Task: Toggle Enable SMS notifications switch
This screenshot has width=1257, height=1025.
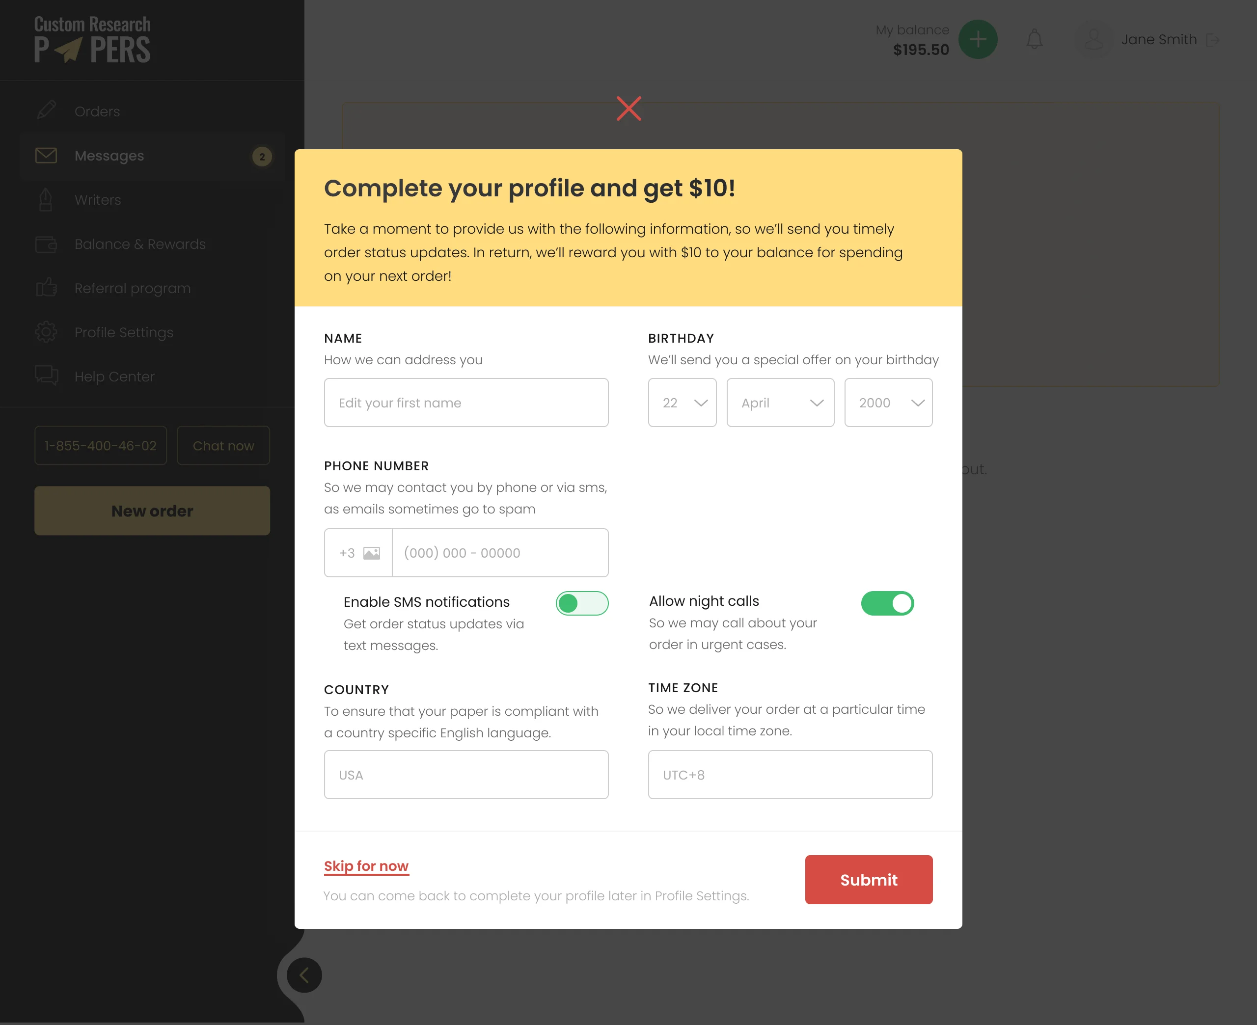Action: click(581, 603)
